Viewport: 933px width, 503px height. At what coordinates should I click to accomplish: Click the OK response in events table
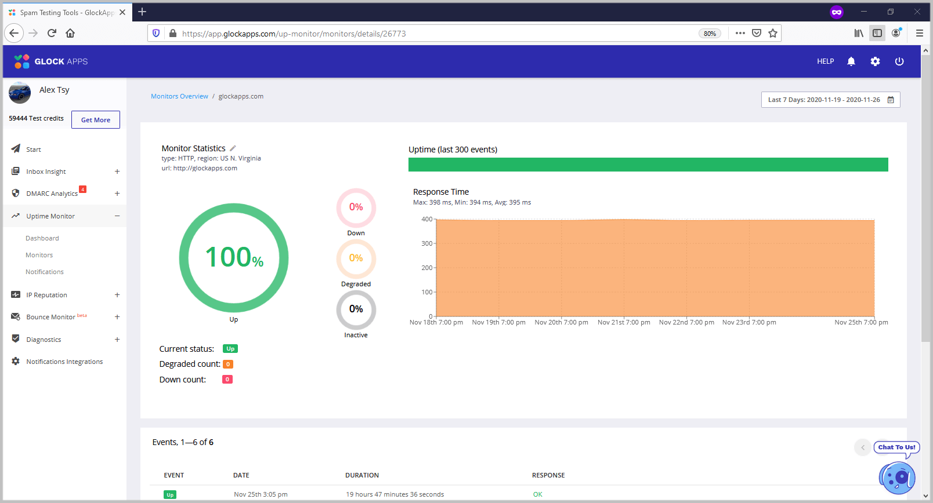coord(538,494)
